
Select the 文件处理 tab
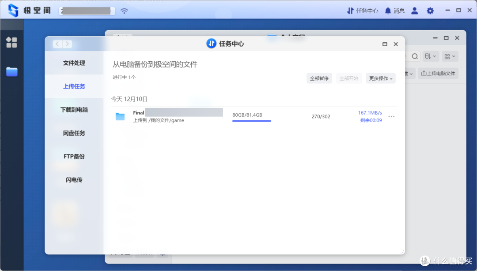74,63
